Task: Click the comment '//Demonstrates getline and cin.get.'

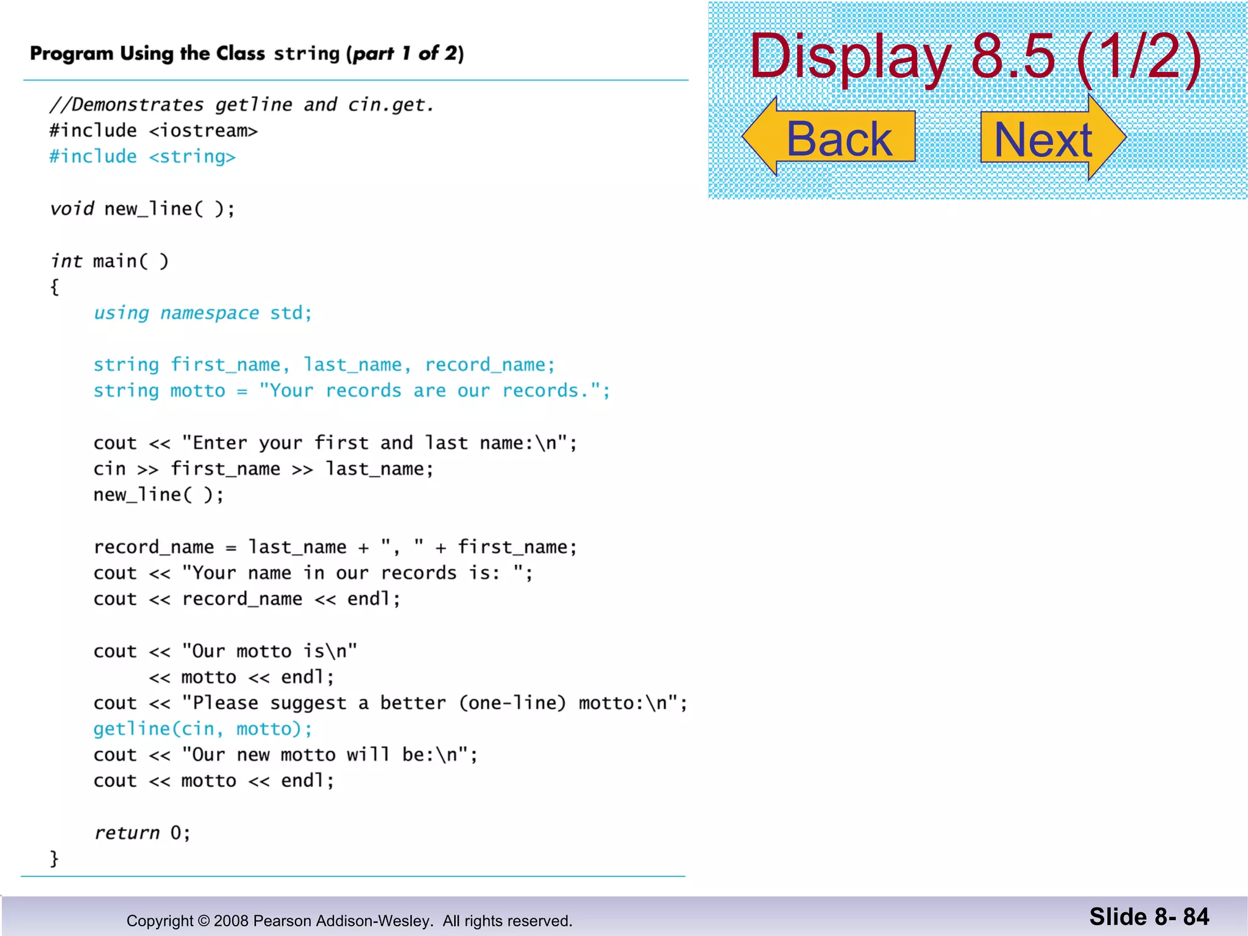Action: coord(242,105)
